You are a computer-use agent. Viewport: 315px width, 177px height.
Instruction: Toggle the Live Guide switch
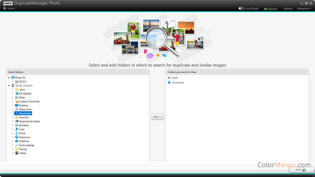coord(241,8)
